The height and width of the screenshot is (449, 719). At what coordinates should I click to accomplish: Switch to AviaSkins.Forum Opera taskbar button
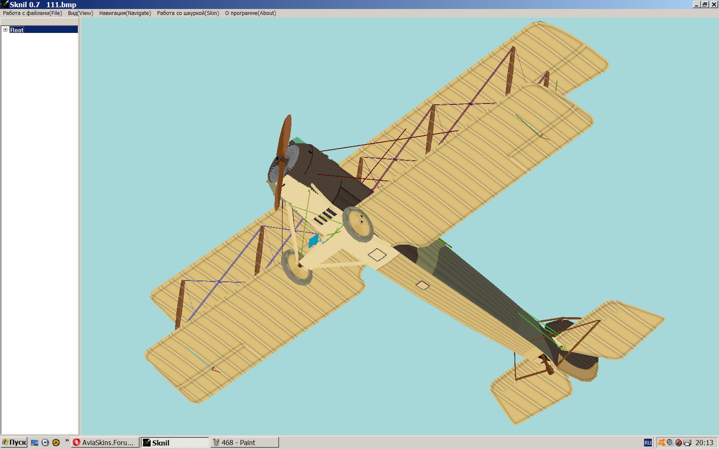tap(105, 443)
